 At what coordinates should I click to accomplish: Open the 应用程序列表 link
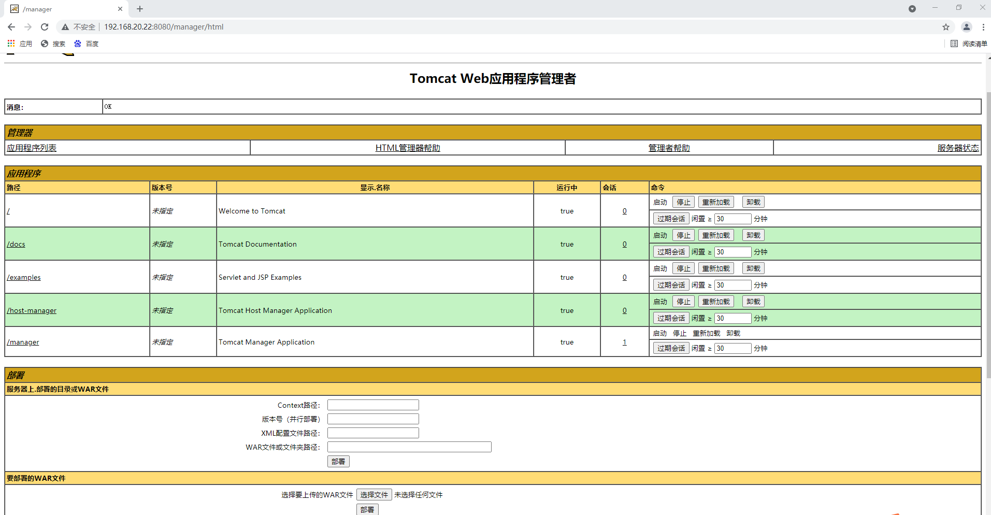[x=32, y=148]
